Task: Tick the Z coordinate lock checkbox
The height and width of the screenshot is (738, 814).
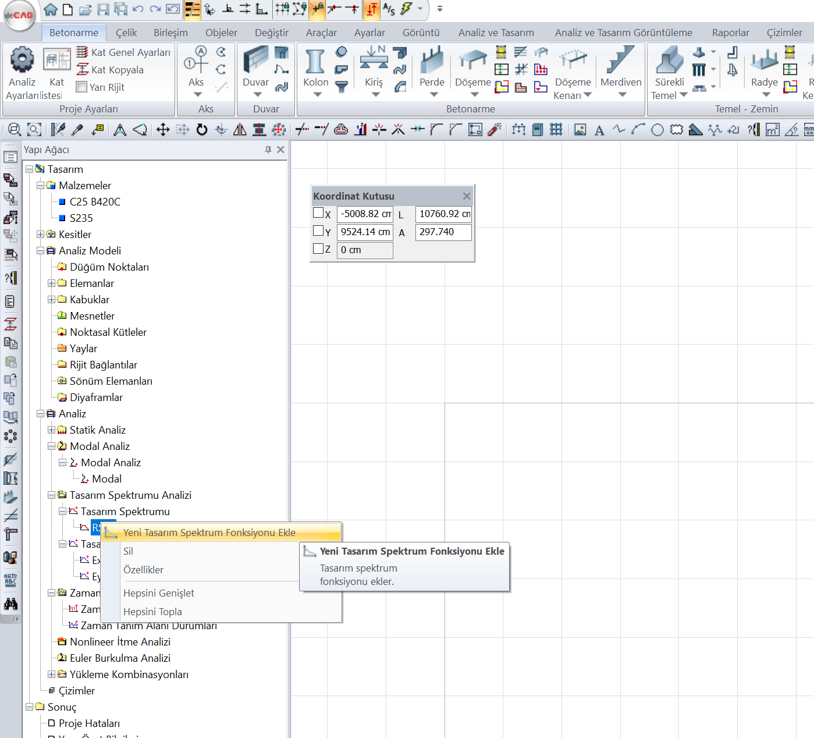Action: tap(318, 249)
